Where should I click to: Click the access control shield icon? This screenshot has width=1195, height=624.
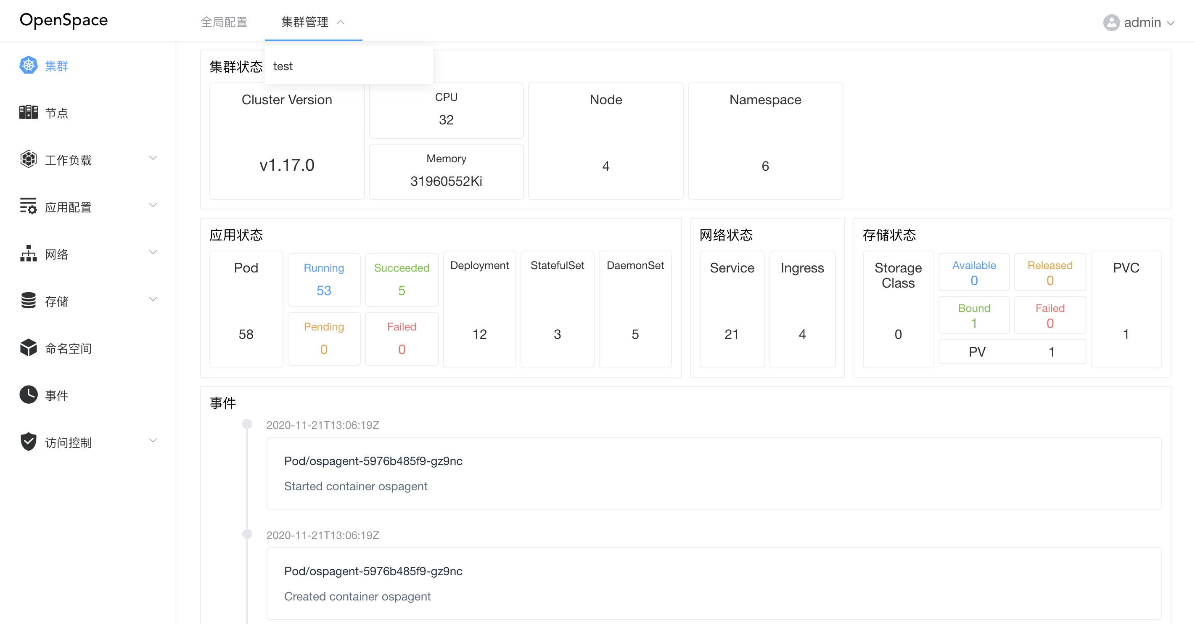pos(28,442)
